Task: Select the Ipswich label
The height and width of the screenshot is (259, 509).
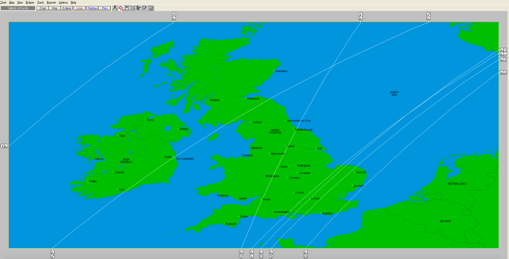Action: [358, 186]
